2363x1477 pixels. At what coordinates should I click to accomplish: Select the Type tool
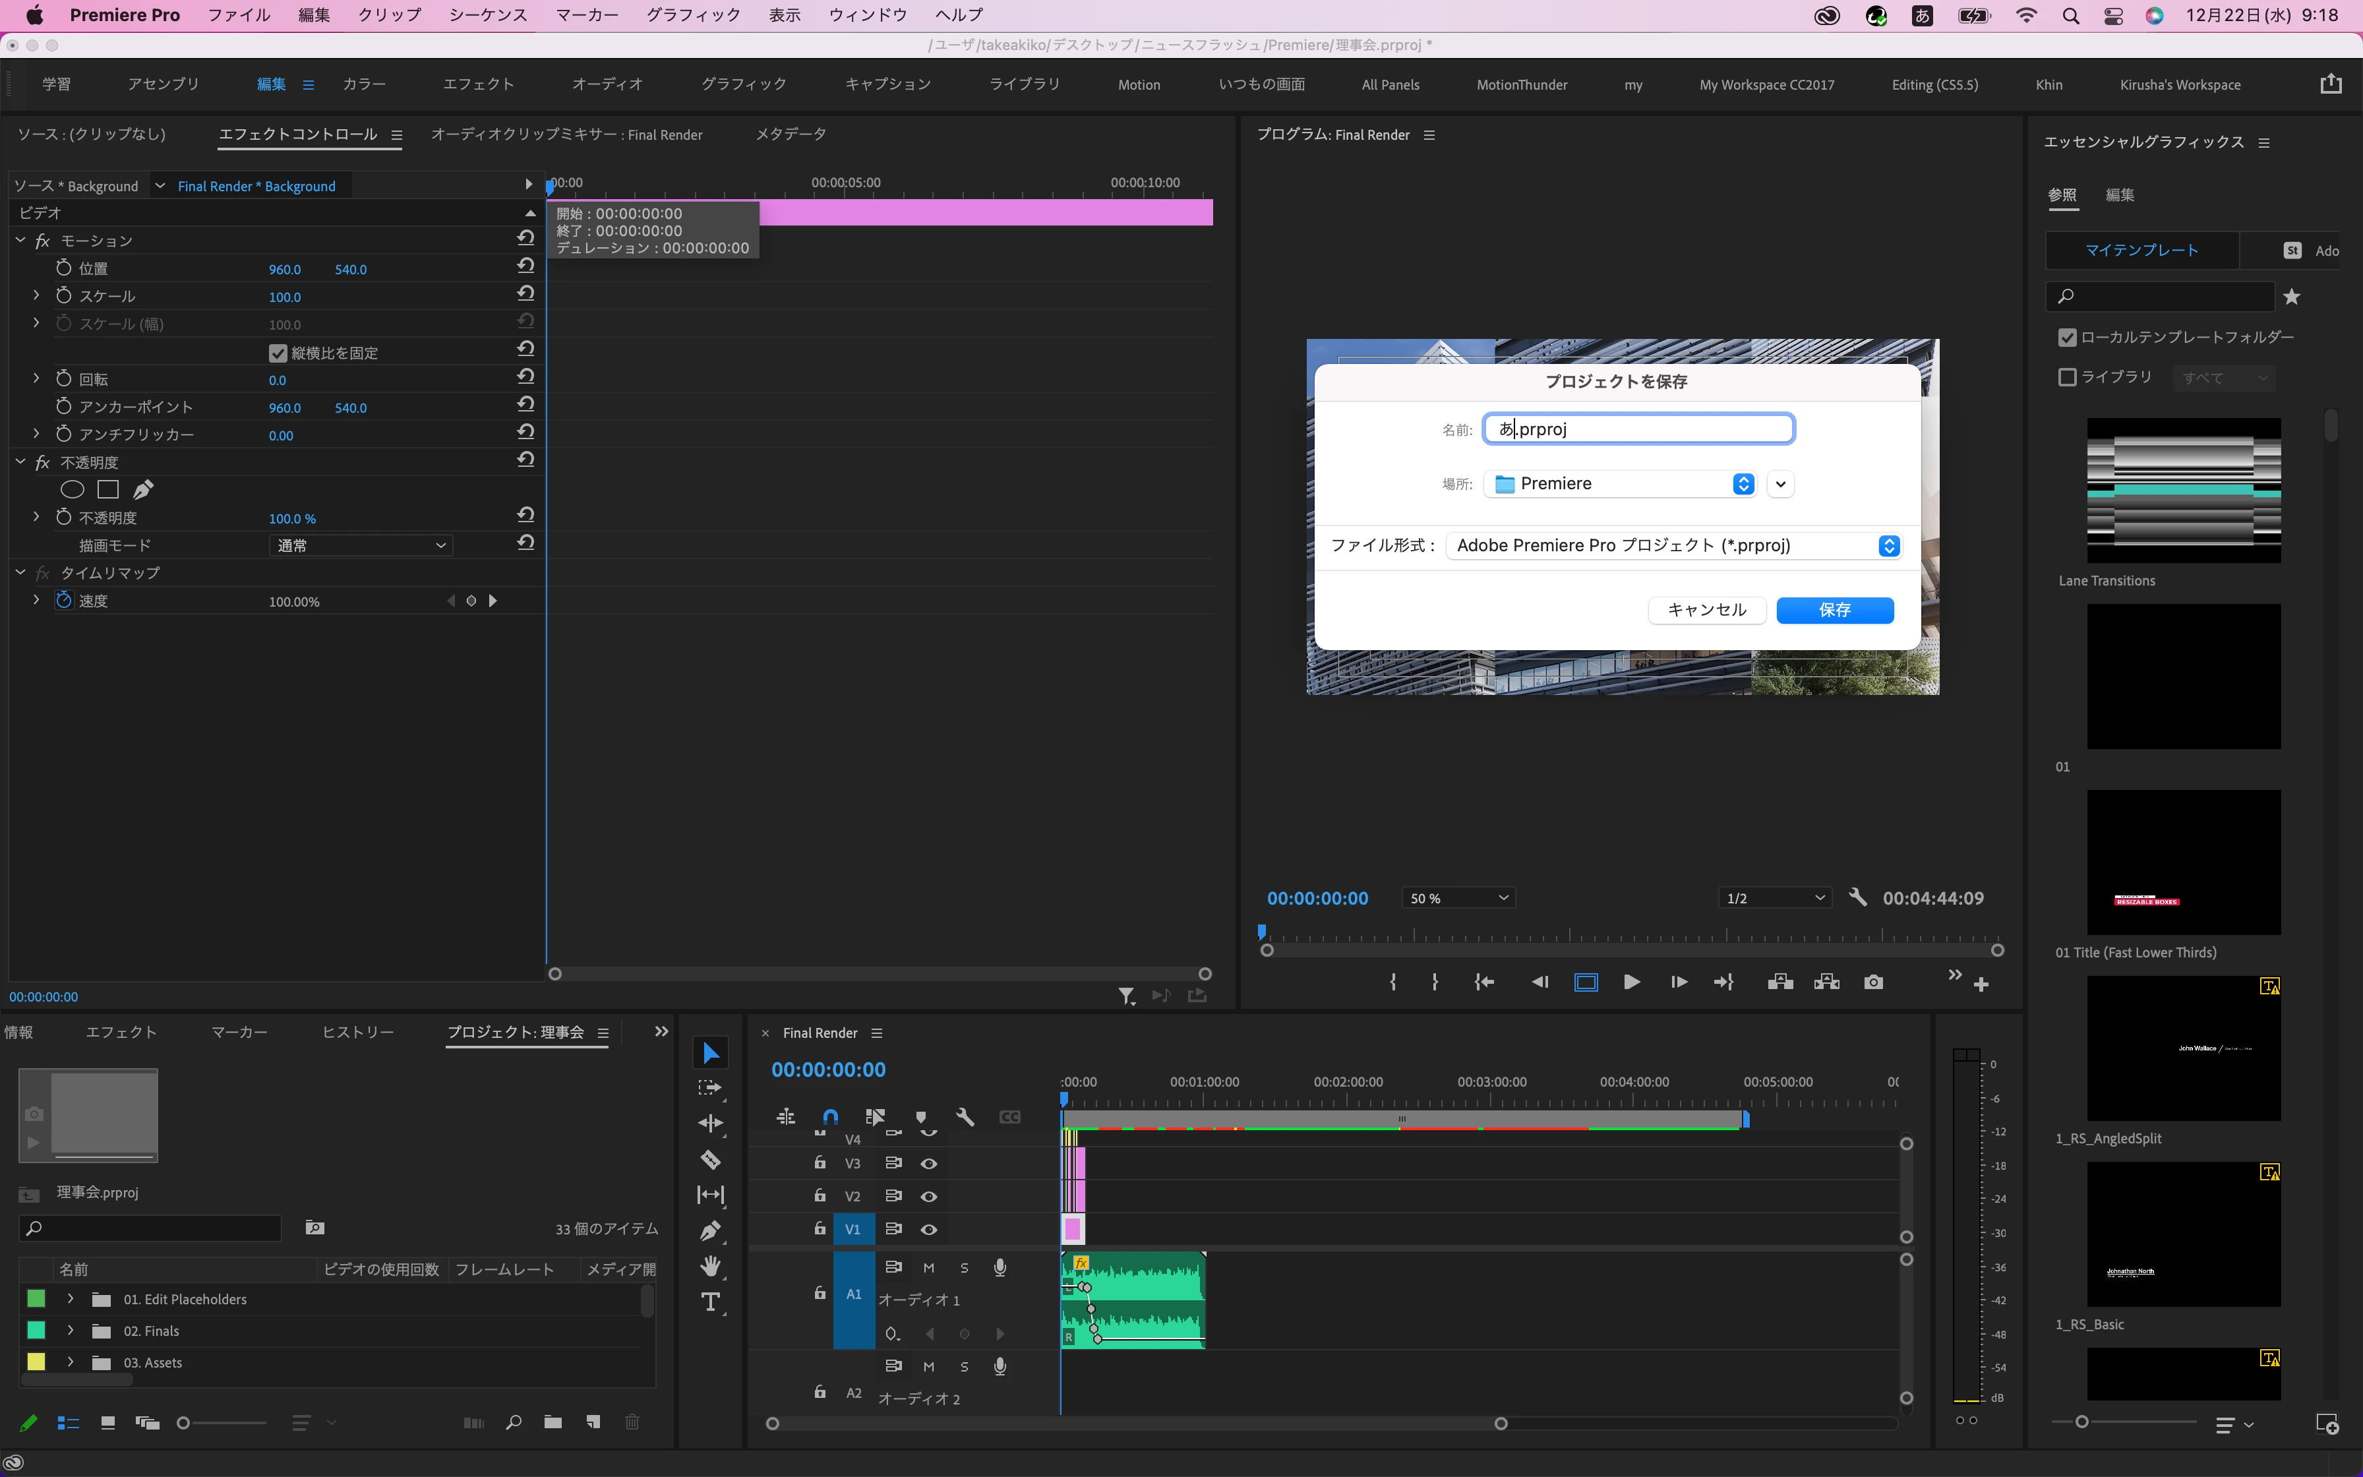pos(711,1302)
